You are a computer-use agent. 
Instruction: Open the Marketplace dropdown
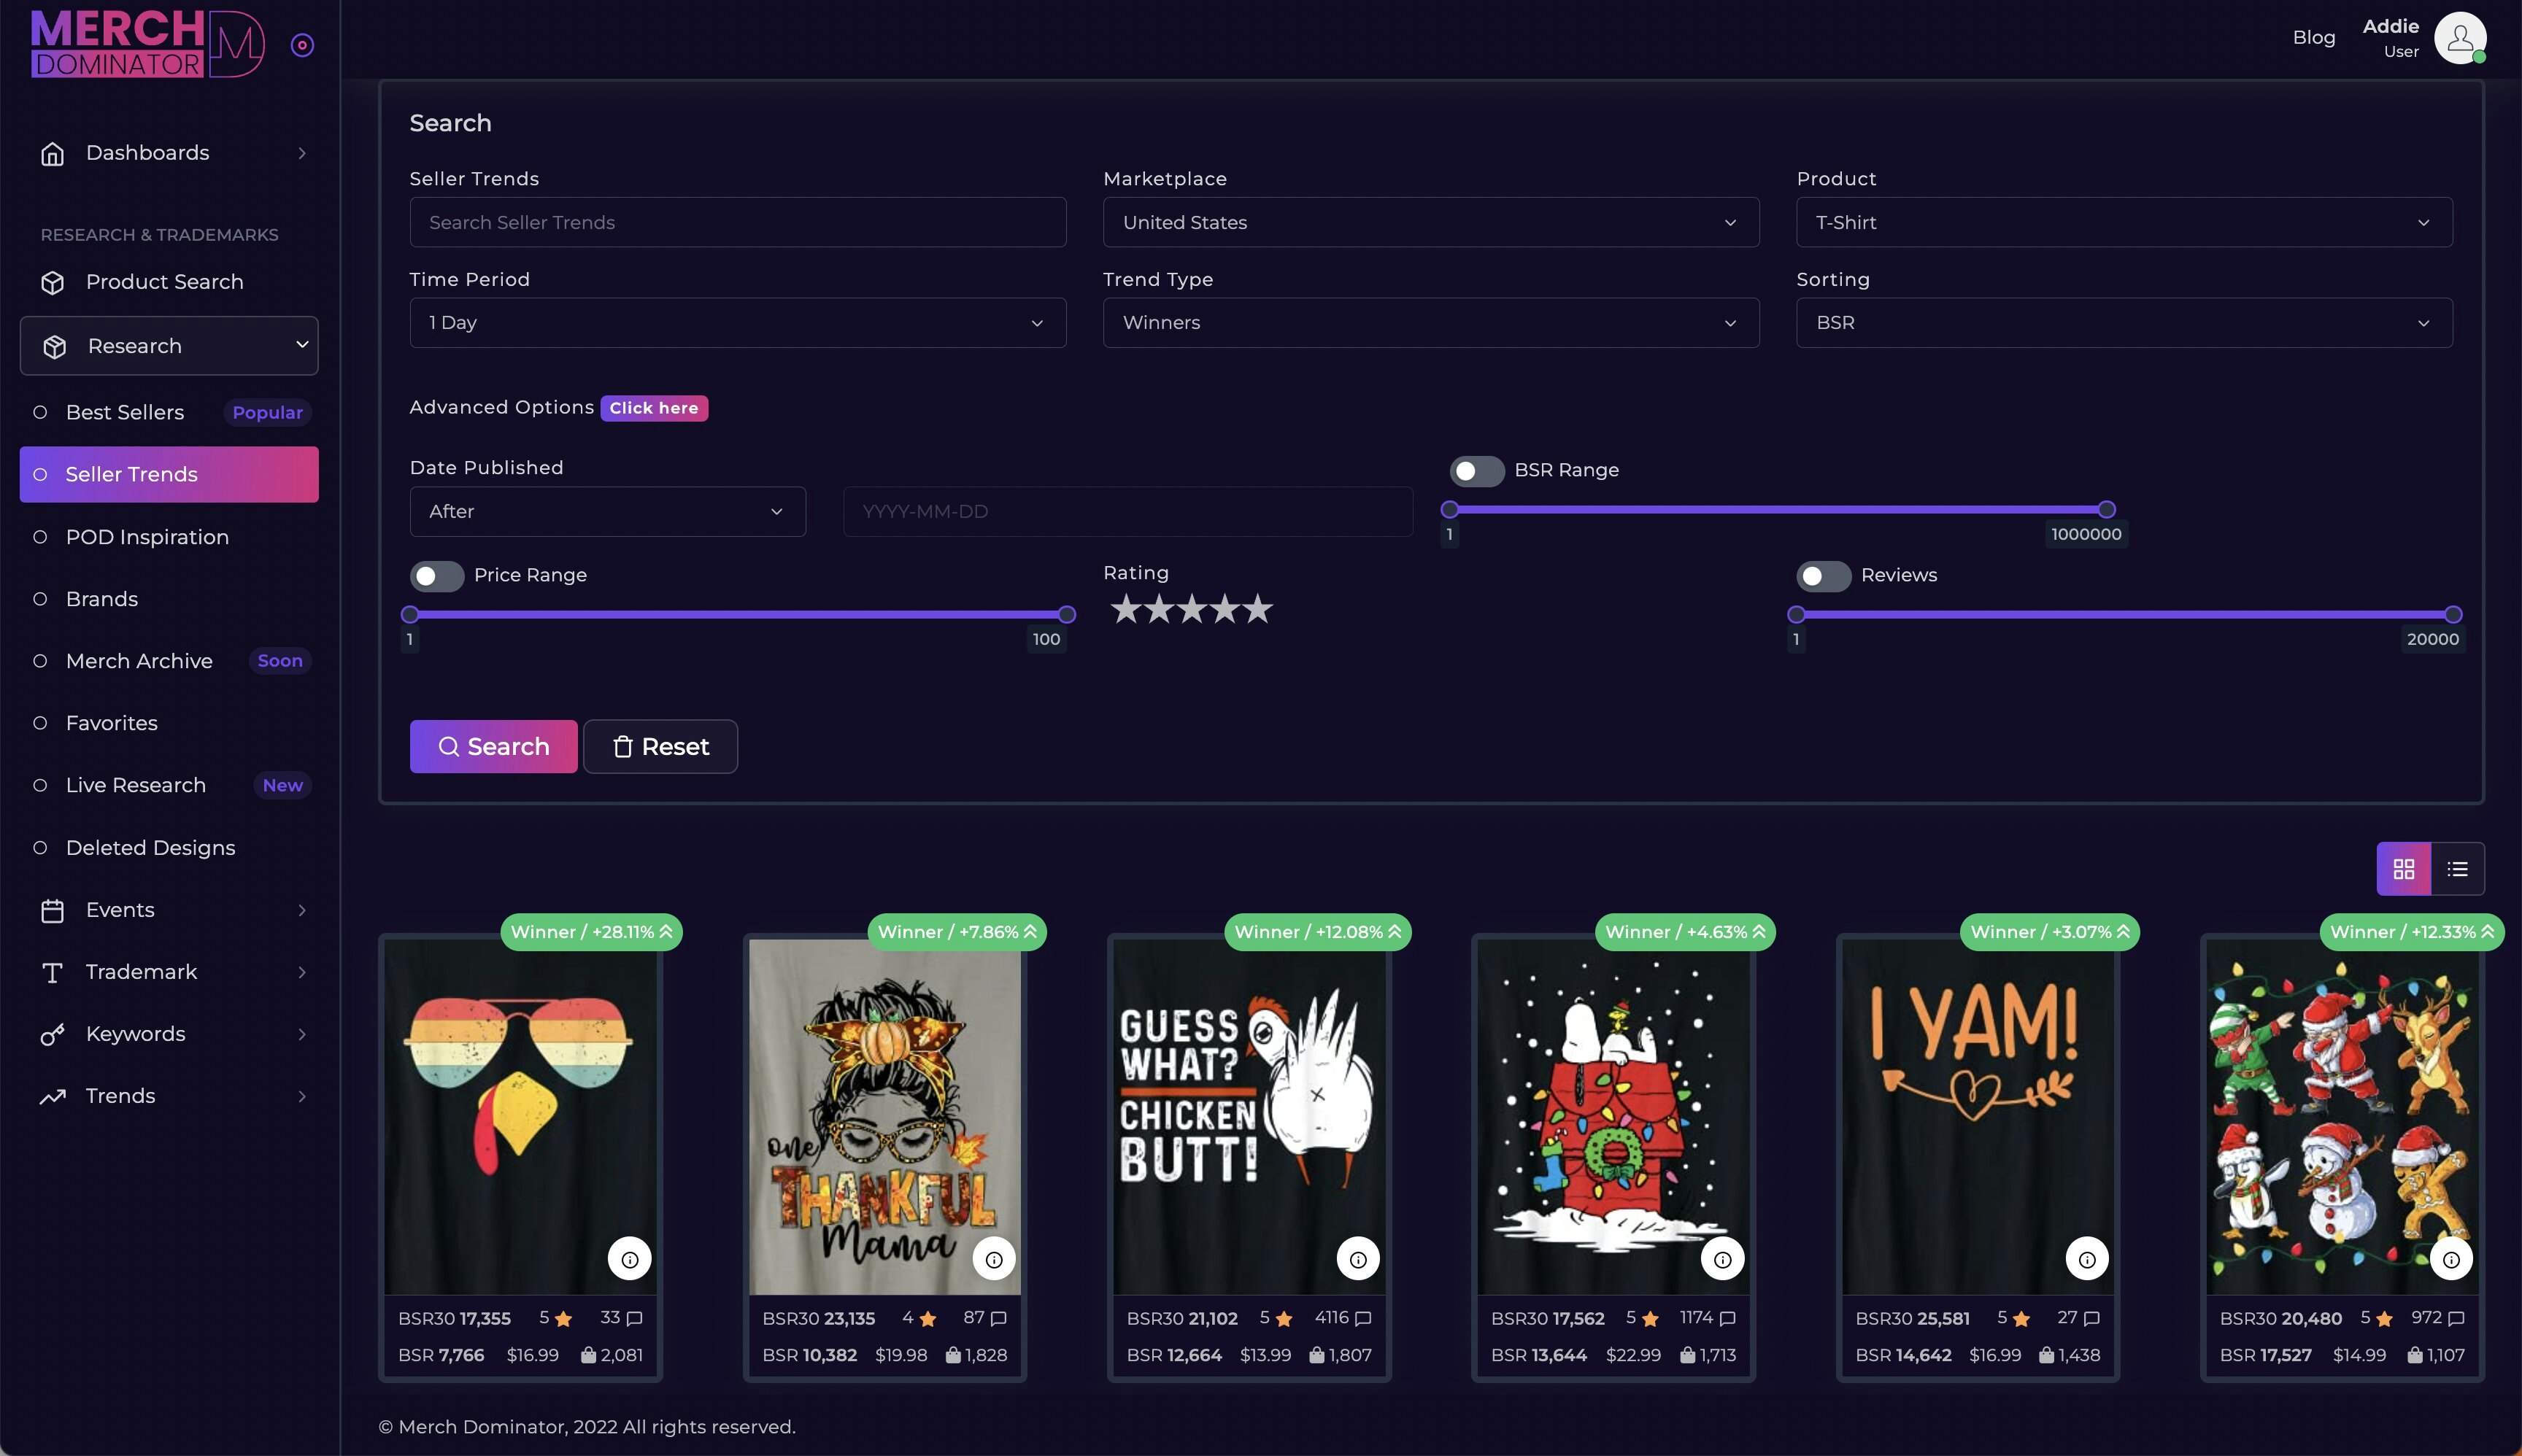point(1430,222)
